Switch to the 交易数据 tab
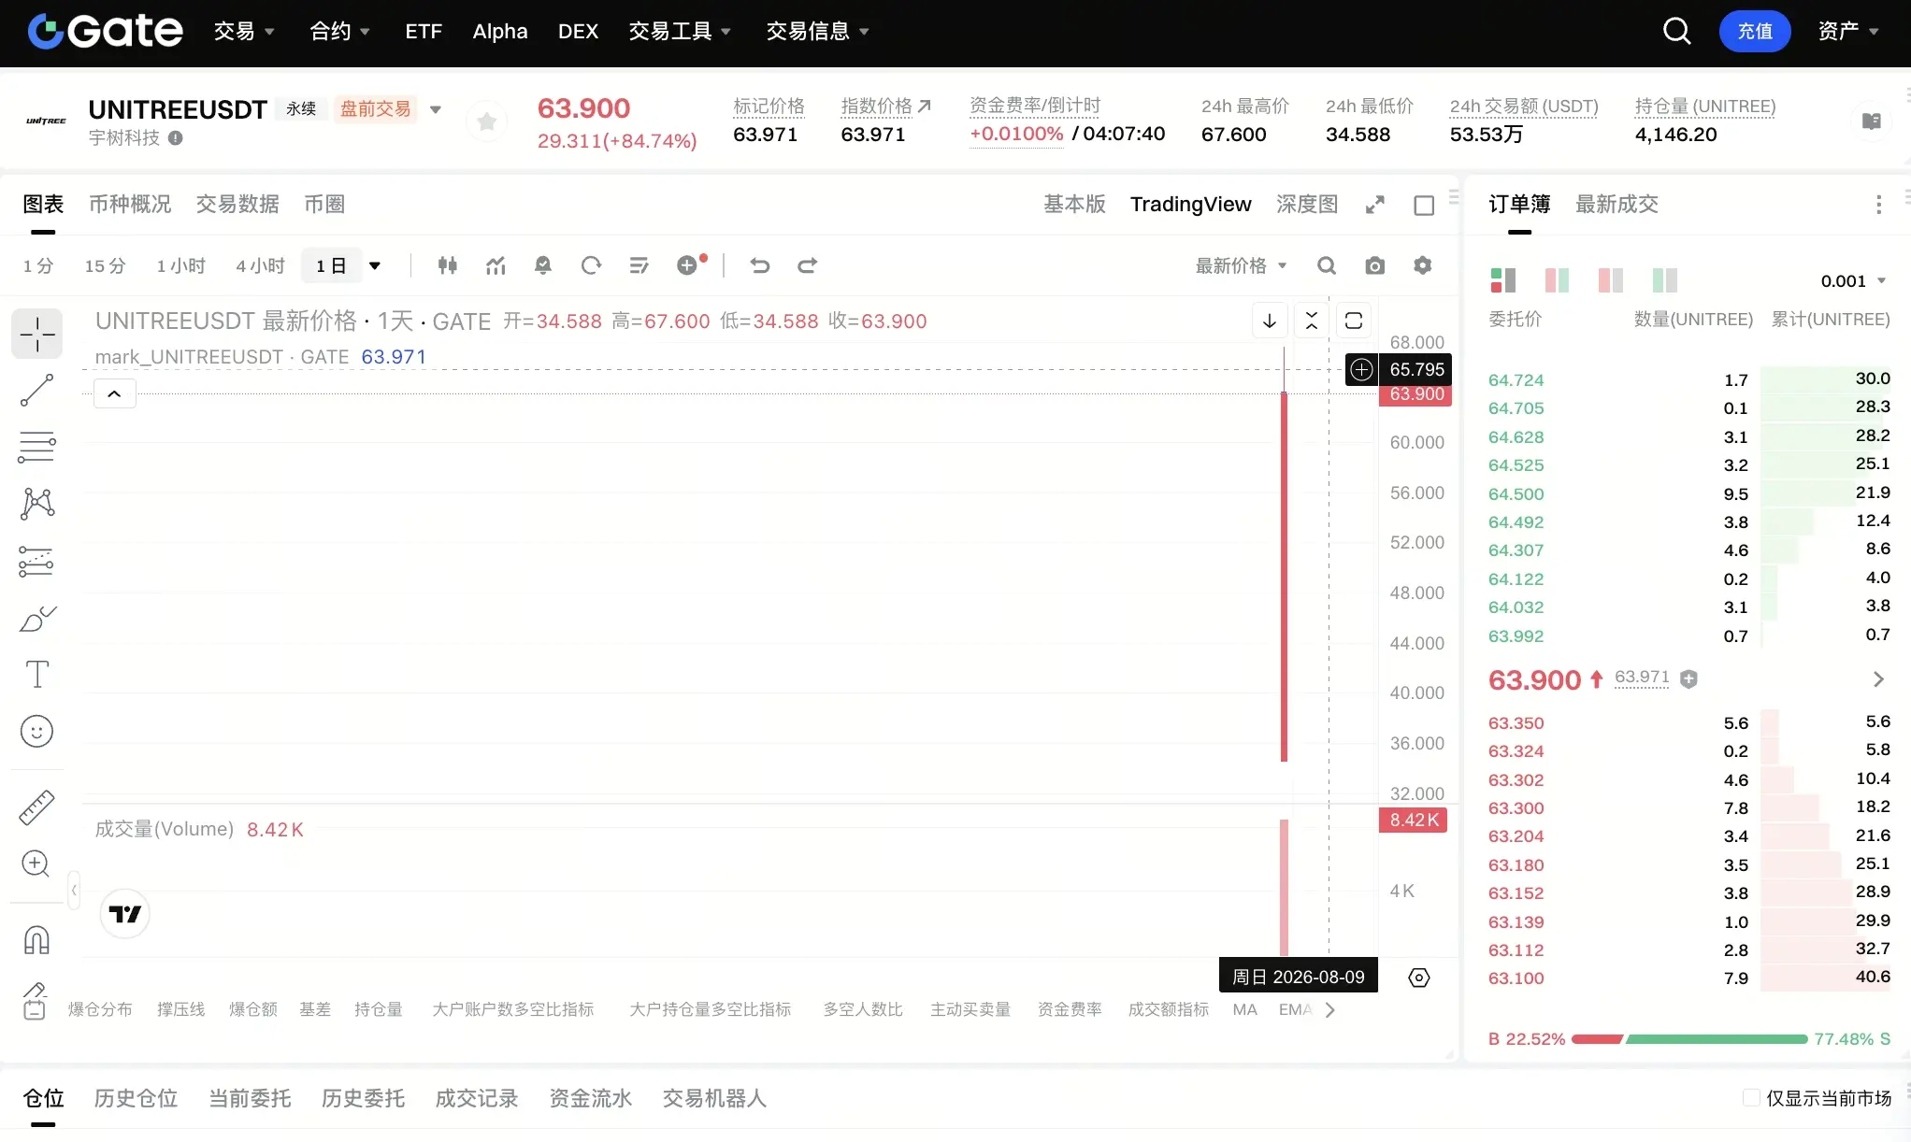The height and width of the screenshot is (1142, 1911). (x=237, y=205)
